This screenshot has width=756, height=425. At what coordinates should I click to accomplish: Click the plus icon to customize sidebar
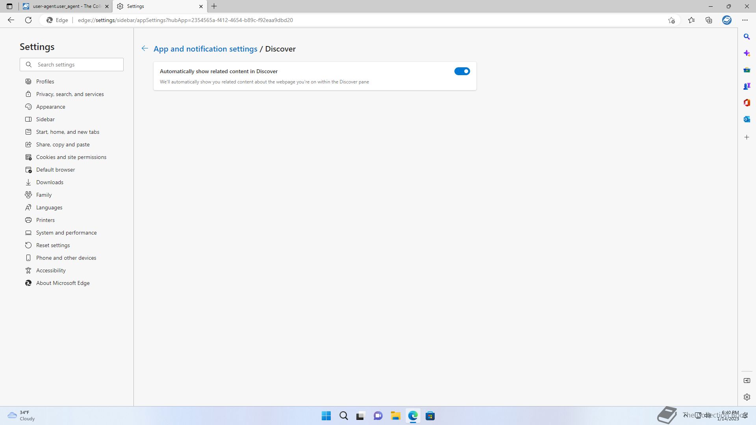click(747, 137)
